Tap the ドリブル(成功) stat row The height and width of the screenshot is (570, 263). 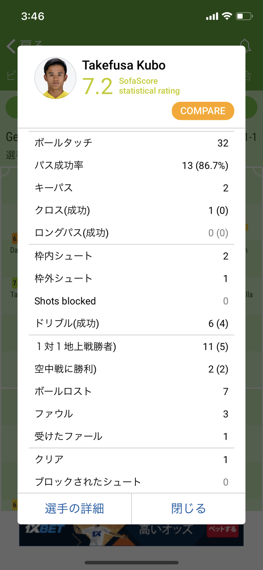[x=131, y=324]
